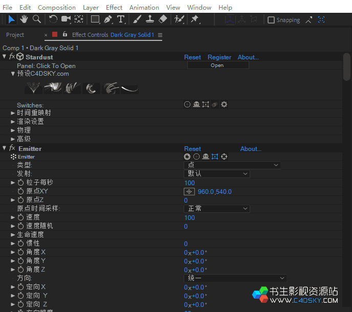Toggle stopwatch for 速度
This screenshot has width=352, height=312.
point(20,217)
